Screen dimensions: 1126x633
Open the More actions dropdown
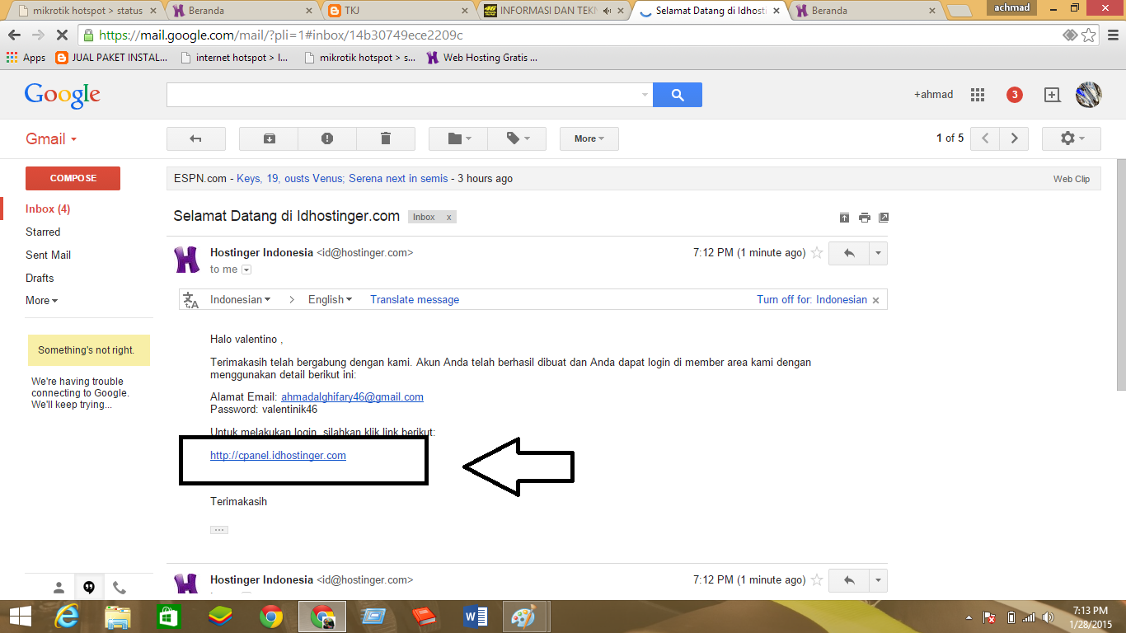(589, 138)
